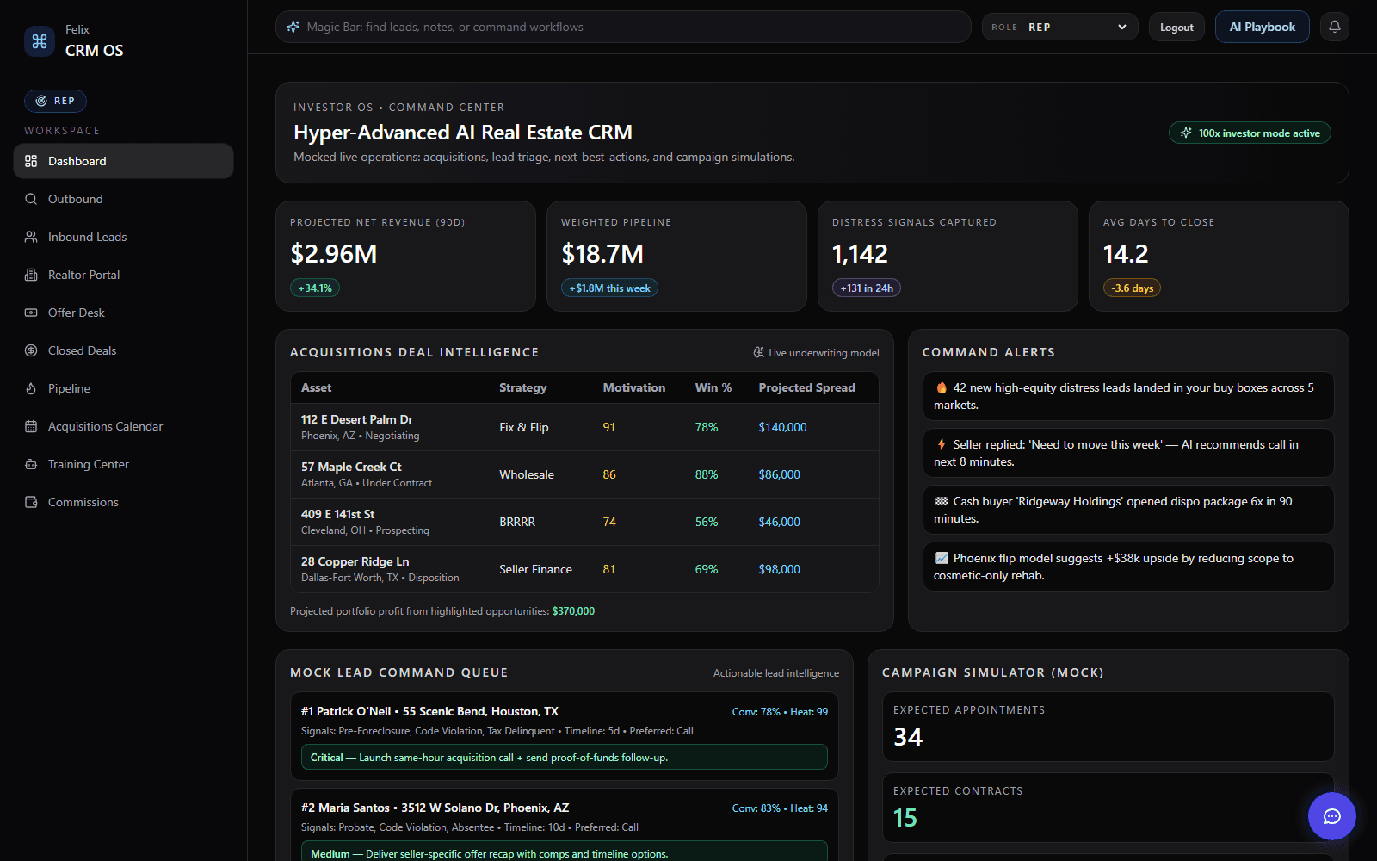Viewport: 1377px width, 861px height.
Task: Click the lightning icon on seller replied alert
Action: click(x=942, y=444)
